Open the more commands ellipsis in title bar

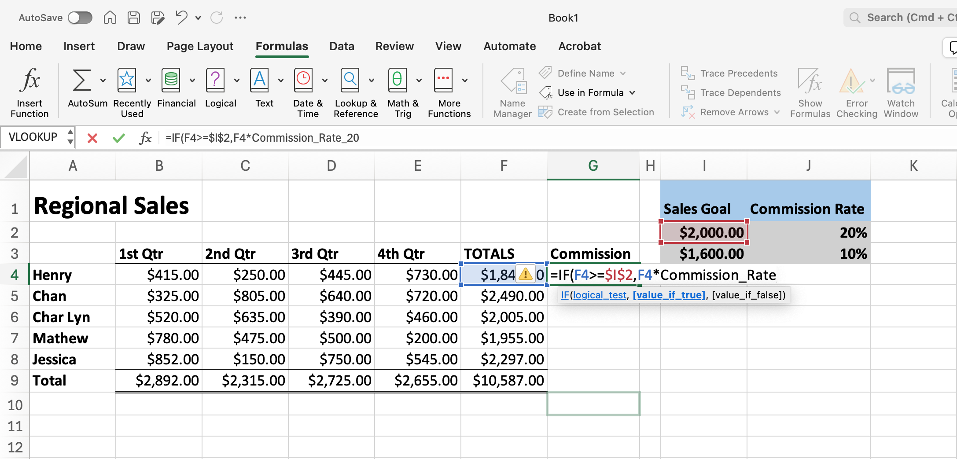pyautogui.click(x=240, y=18)
